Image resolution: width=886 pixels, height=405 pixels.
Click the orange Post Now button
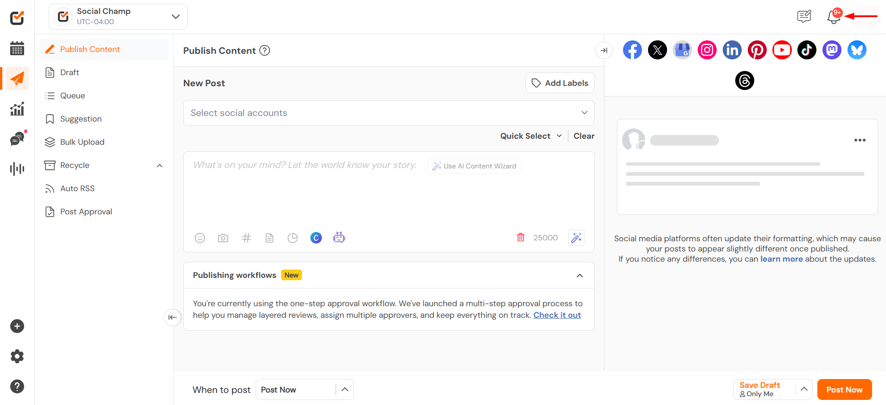point(844,390)
